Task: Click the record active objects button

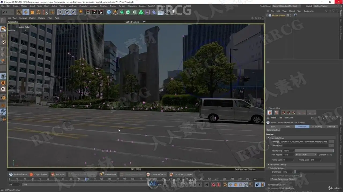Action: (x=213, y=185)
